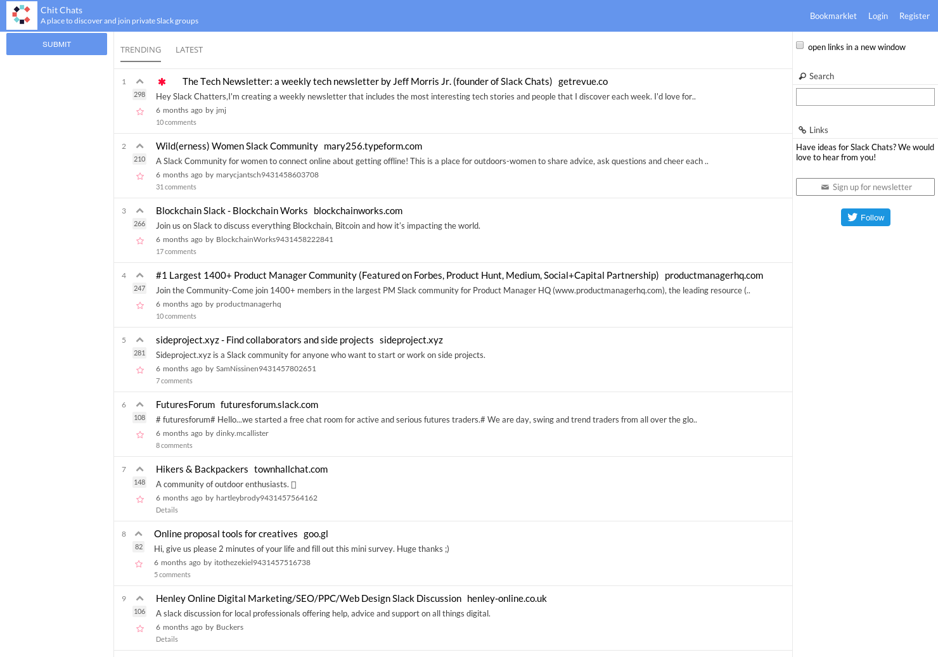Open Henley Online Digital Marketing post title

point(308,598)
